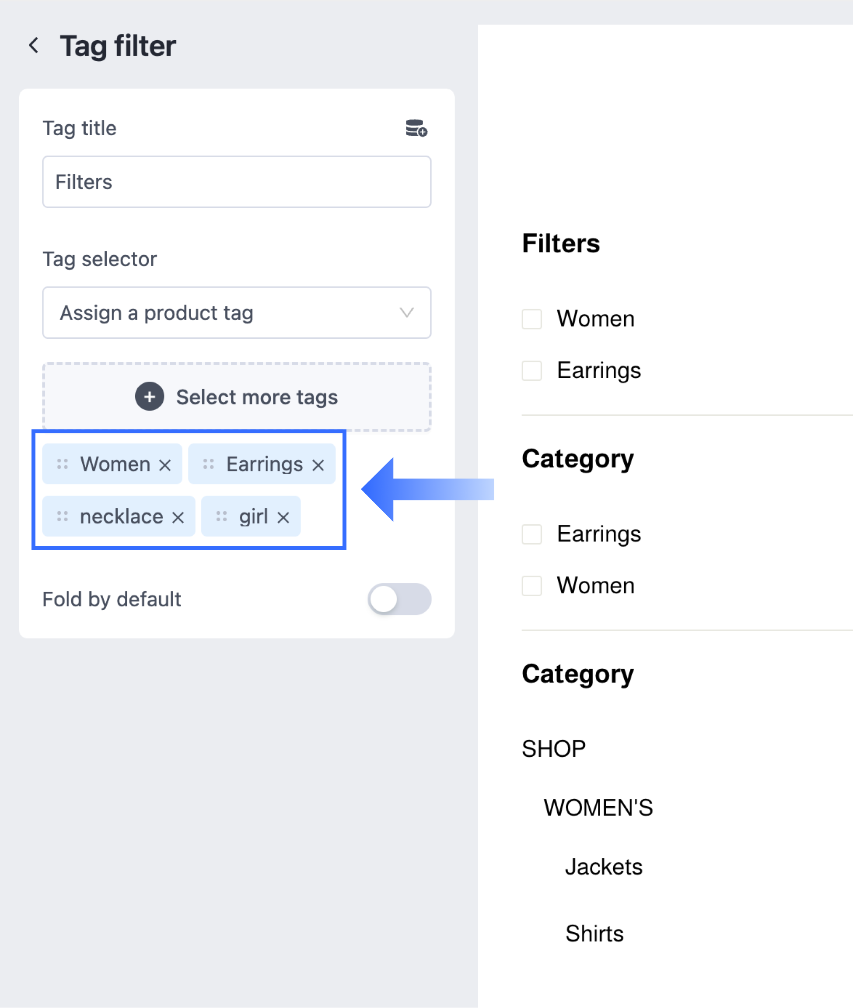Select the WOMEN'S category item

598,807
